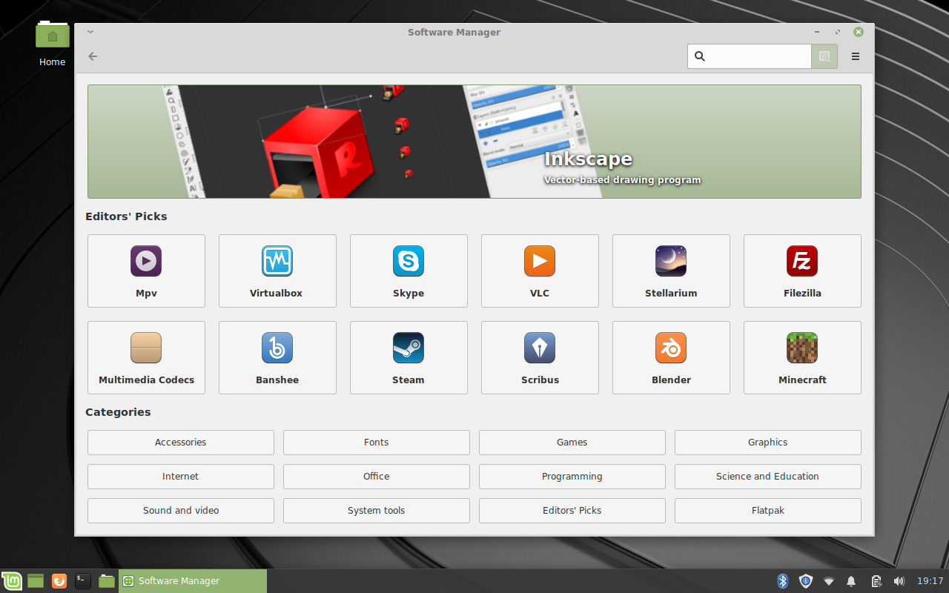Open the Flatpak category
The width and height of the screenshot is (949, 593).
[x=767, y=510]
